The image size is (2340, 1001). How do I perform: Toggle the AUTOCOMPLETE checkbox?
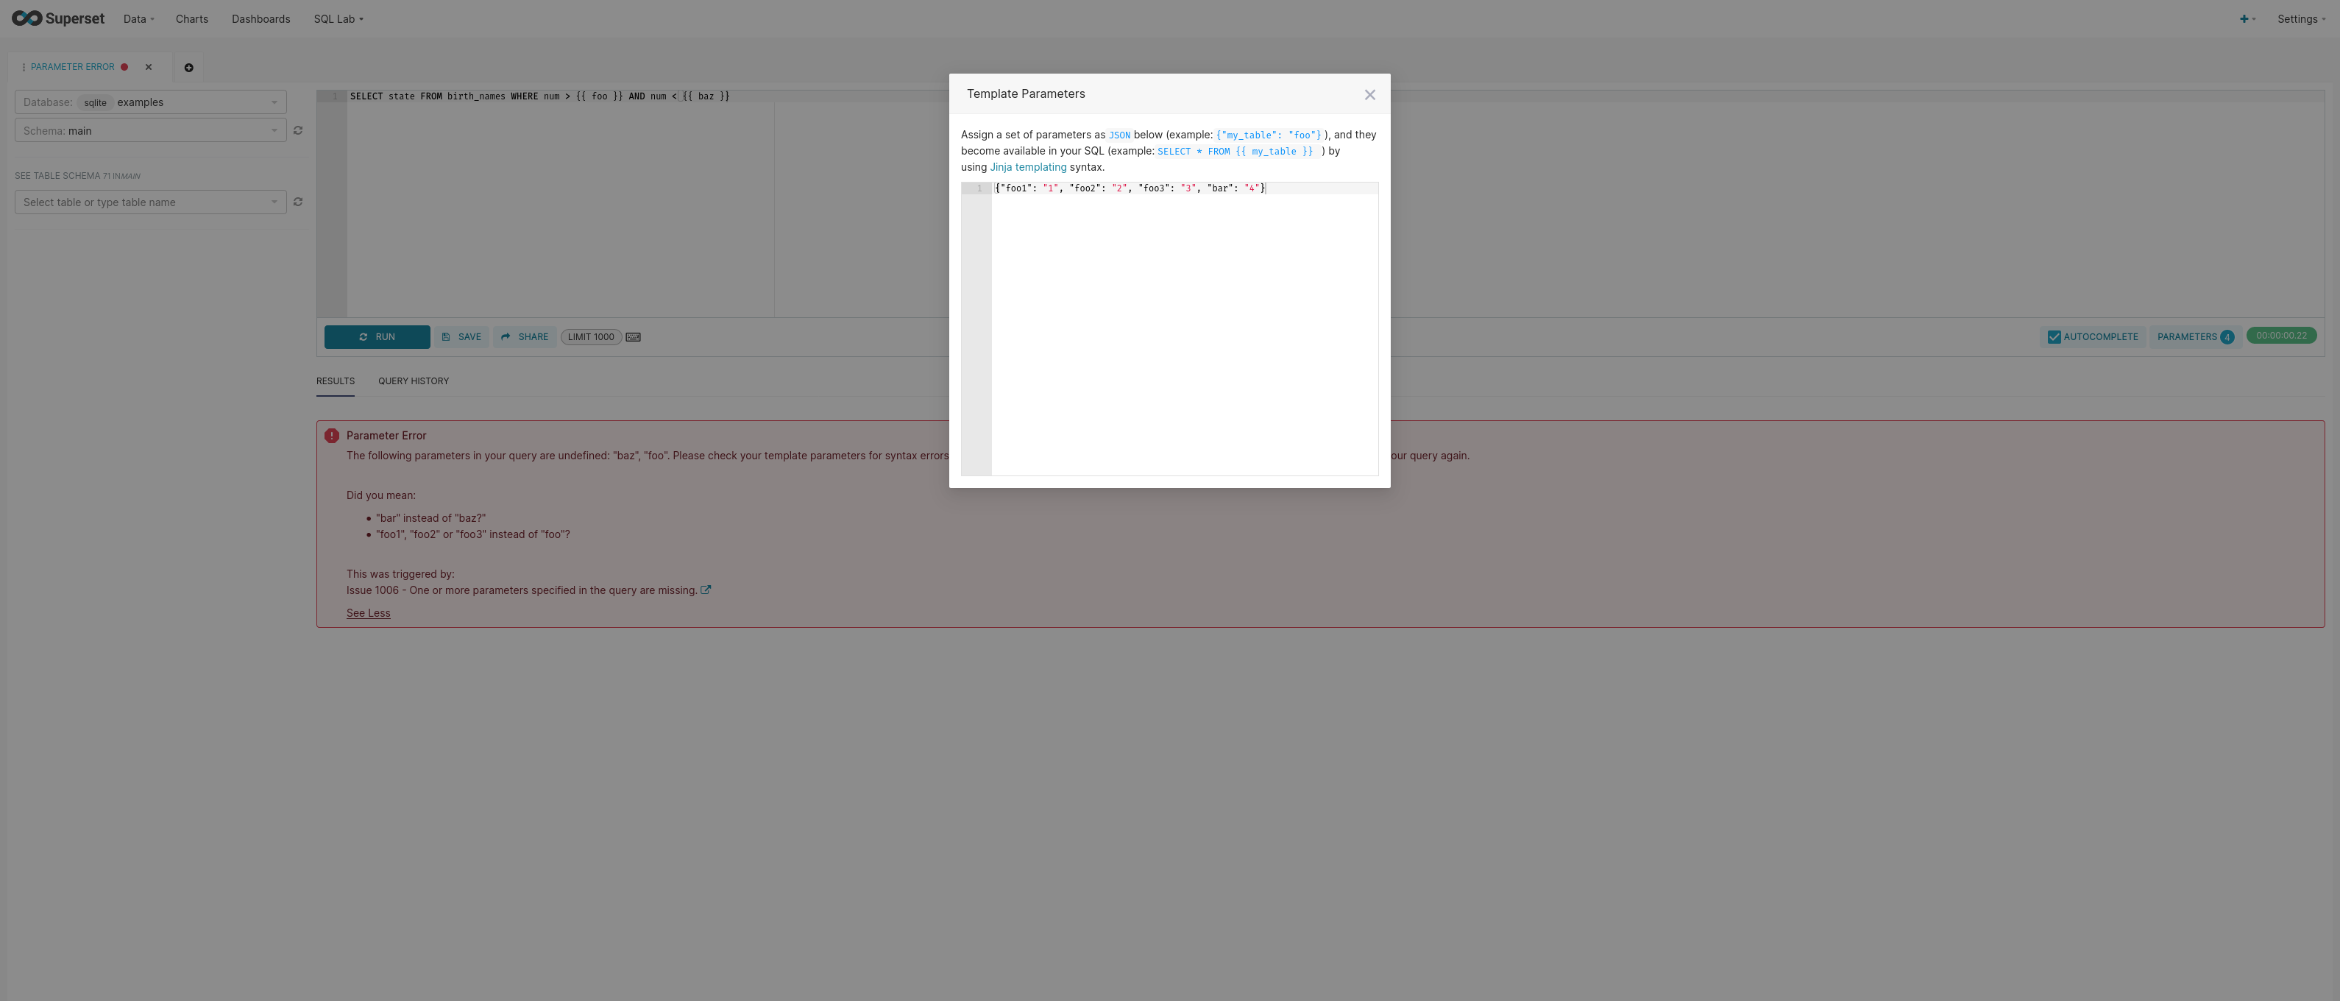tap(2054, 337)
